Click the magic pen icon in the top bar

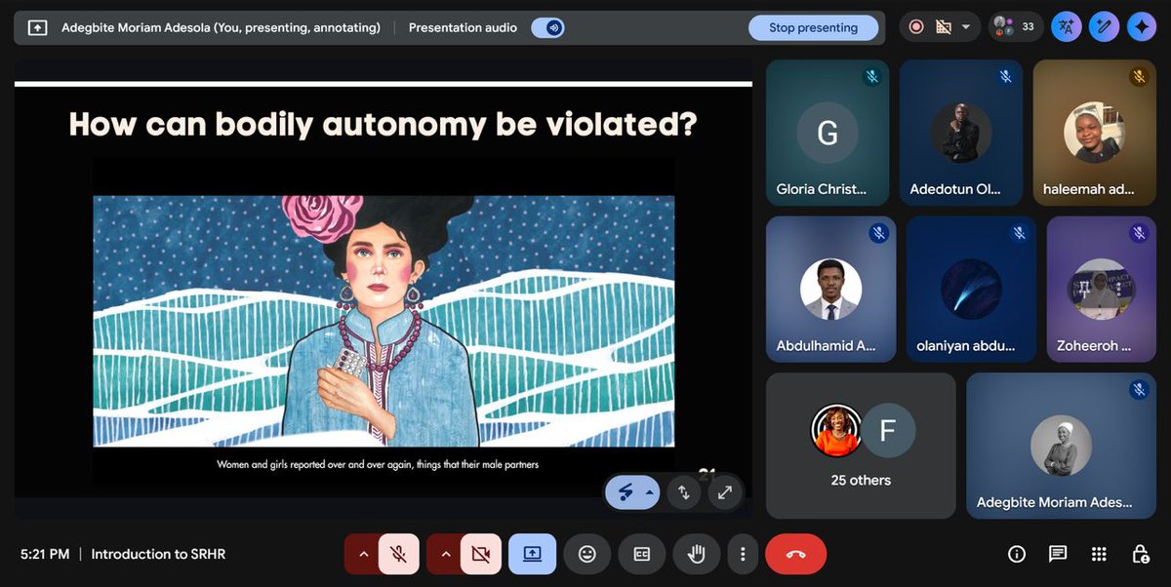[1104, 27]
